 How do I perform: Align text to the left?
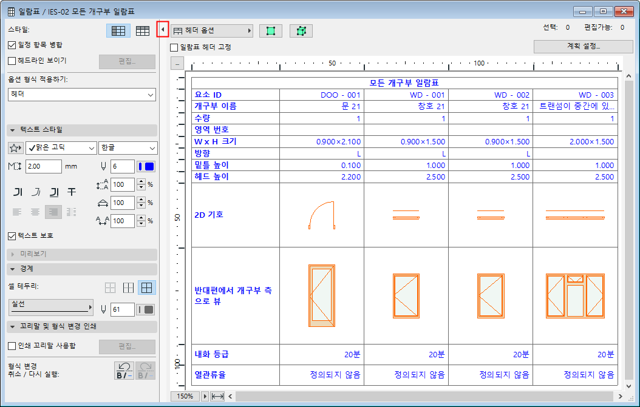17,212
